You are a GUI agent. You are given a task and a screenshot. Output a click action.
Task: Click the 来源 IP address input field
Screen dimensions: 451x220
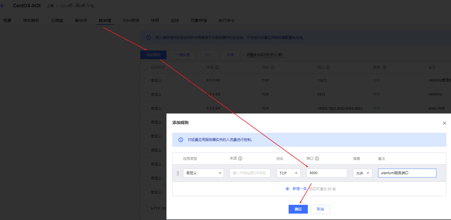[x=250, y=173]
